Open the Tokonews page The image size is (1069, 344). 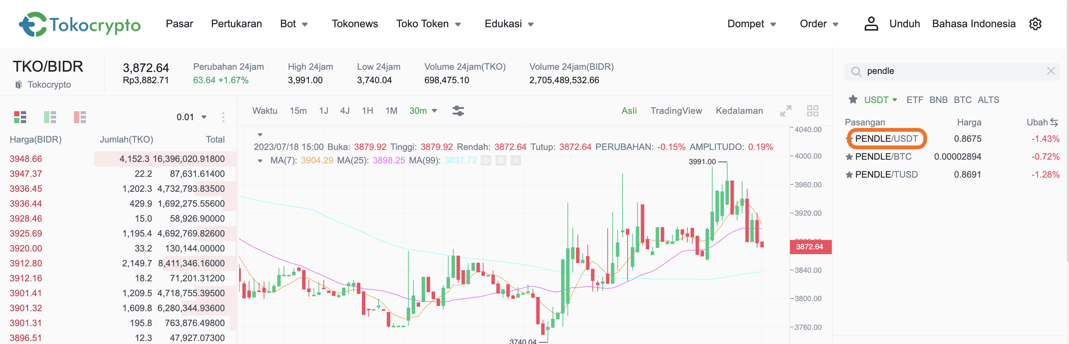[355, 24]
